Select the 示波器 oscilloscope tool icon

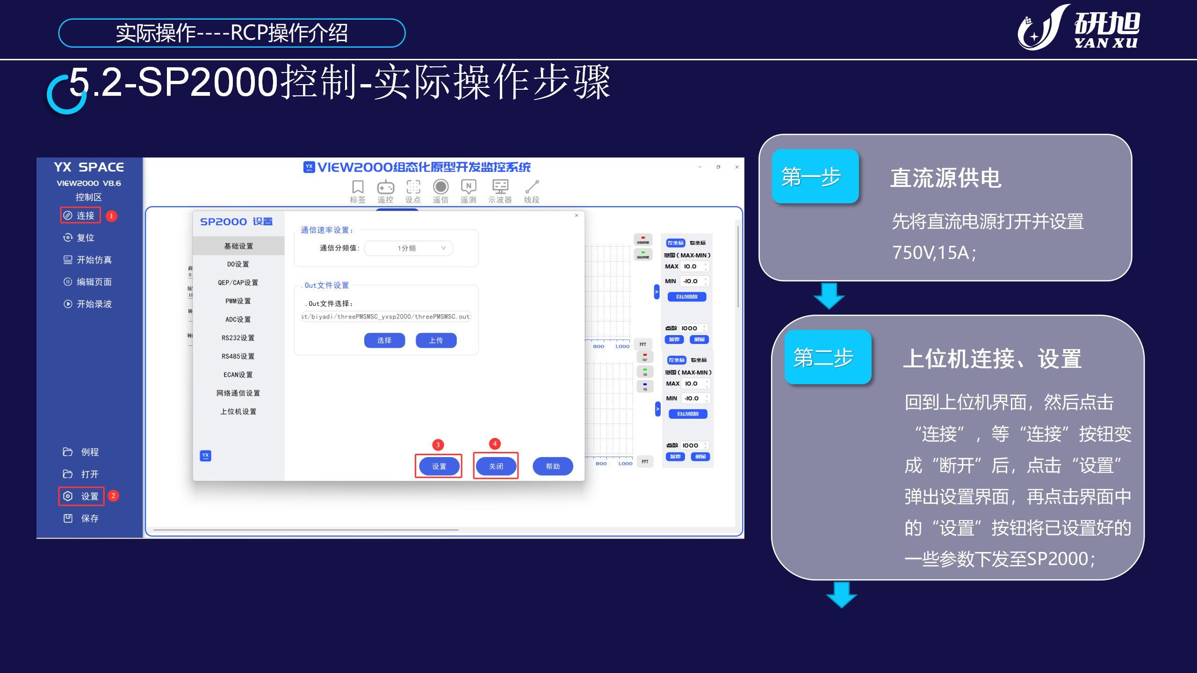point(500,187)
